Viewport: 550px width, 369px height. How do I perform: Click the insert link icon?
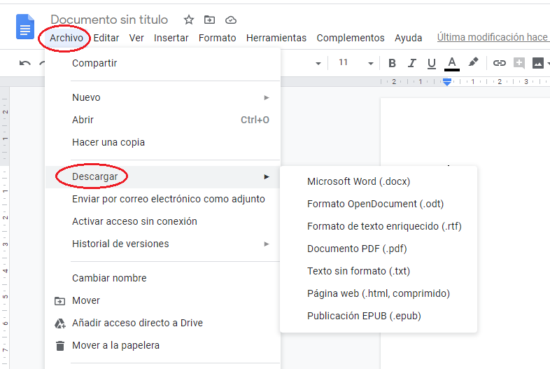[499, 63]
